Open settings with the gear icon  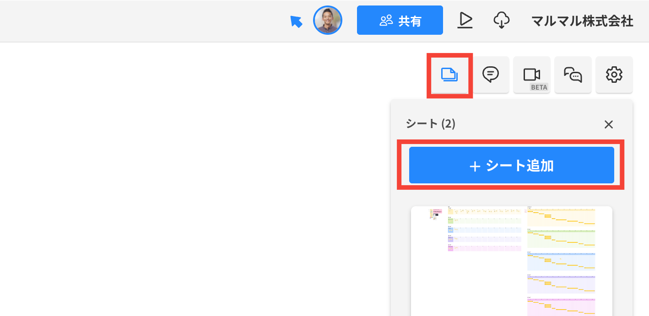coord(614,75)
